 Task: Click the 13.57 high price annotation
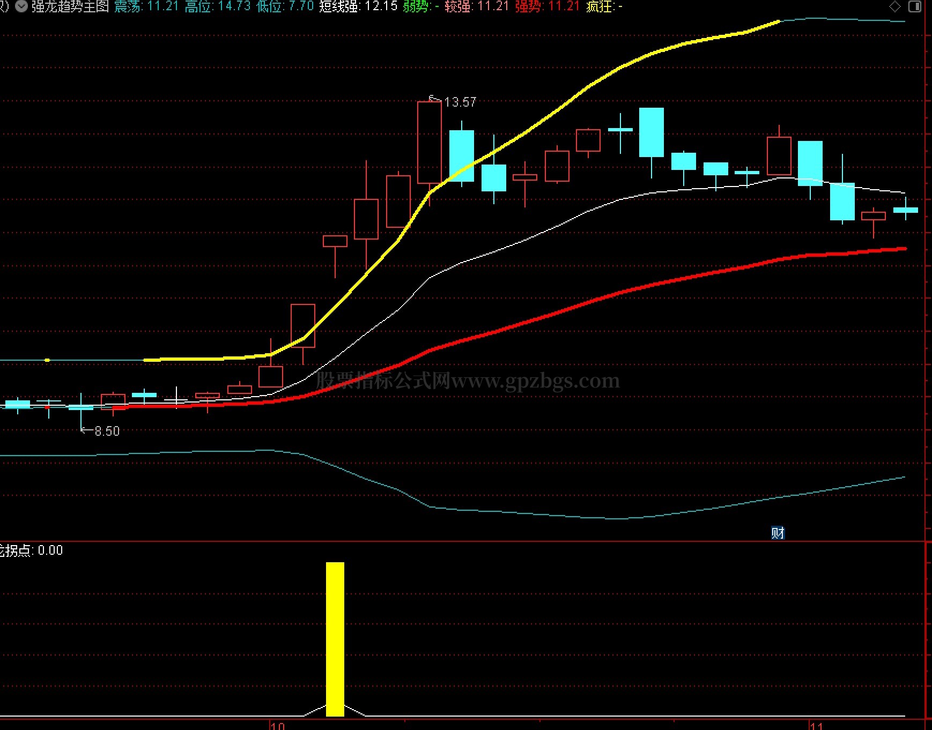tap(460, 102)
